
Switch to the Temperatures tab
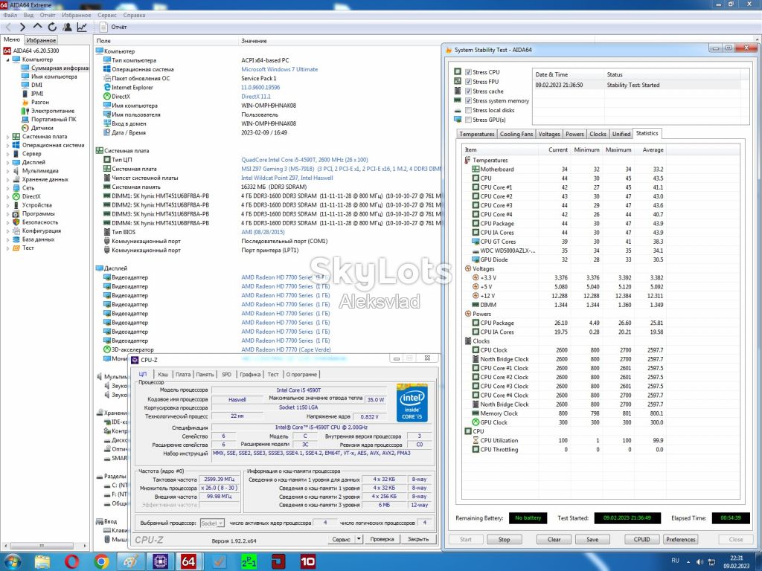477,134
